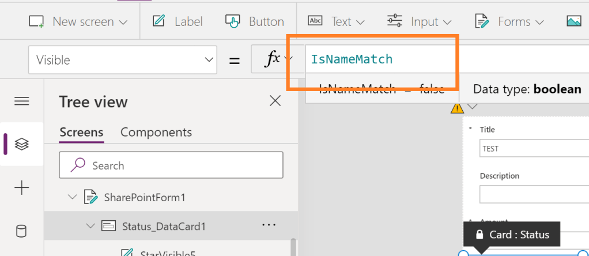Open the Tree view layers icon
The height and width of the screenshot is (256, 589).
[22, 144]
